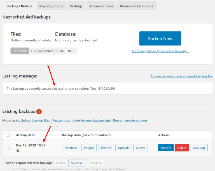Click the Tue, December 15, 2020 10:30 time value
The image size is (215, 171).
pos(53,51)
